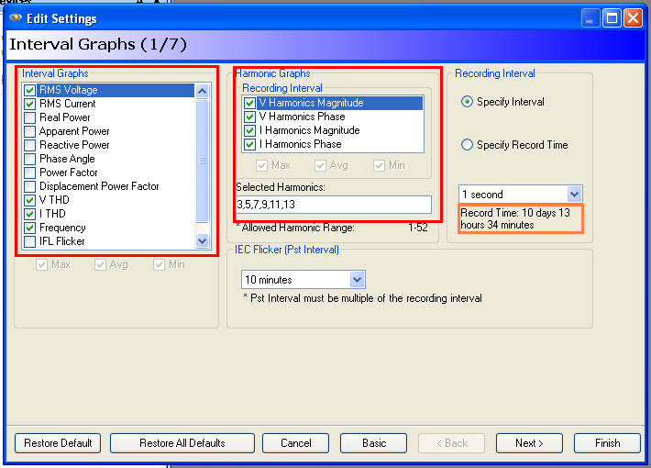Go to the next page with Next
This screenshot has width=651, height=468.
pos(529,443)
